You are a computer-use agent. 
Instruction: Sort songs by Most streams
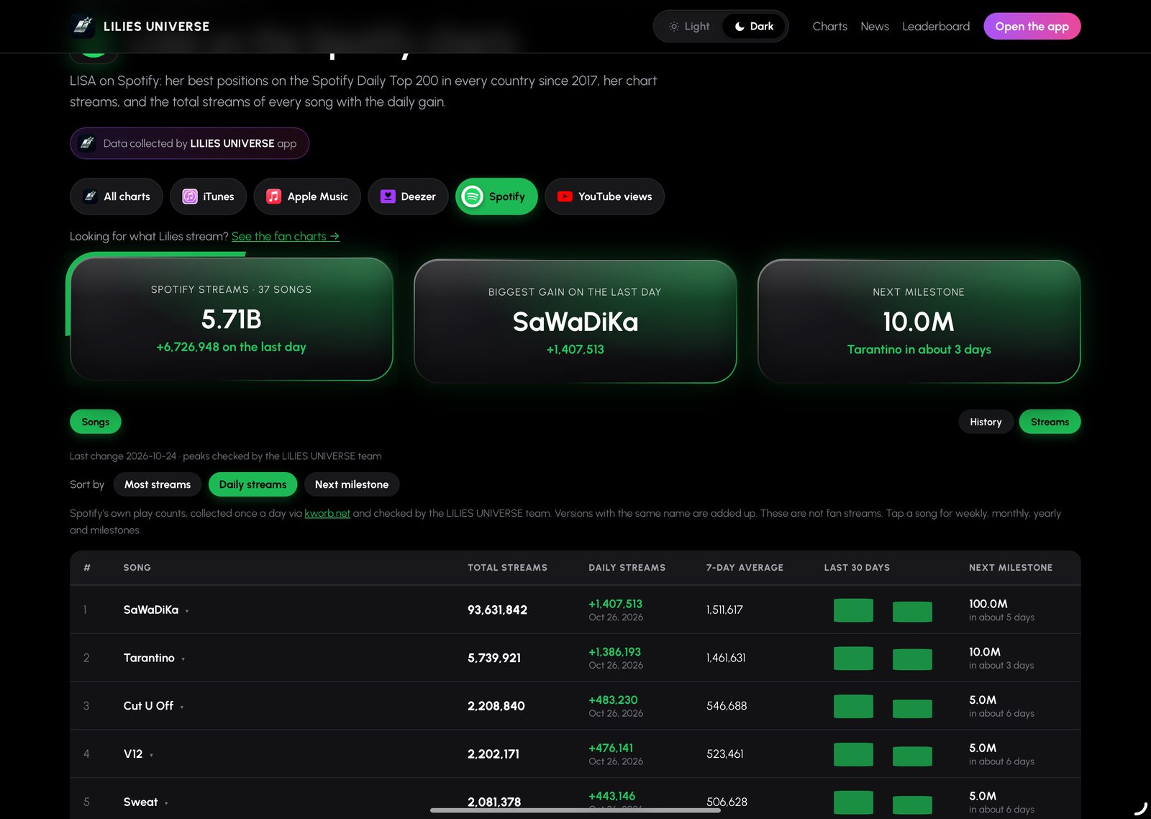[158, 484]
